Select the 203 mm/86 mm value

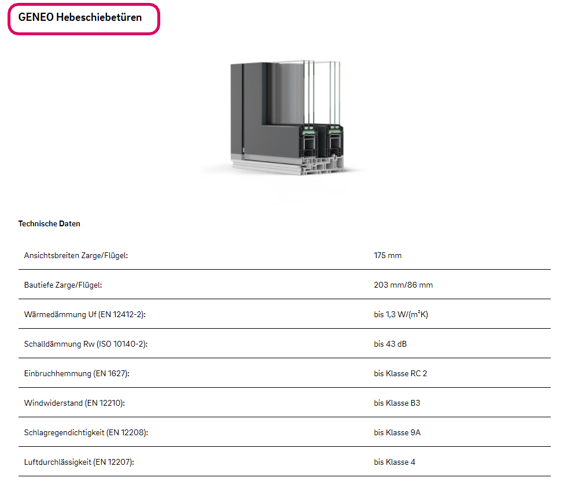[x=403, y=285]
